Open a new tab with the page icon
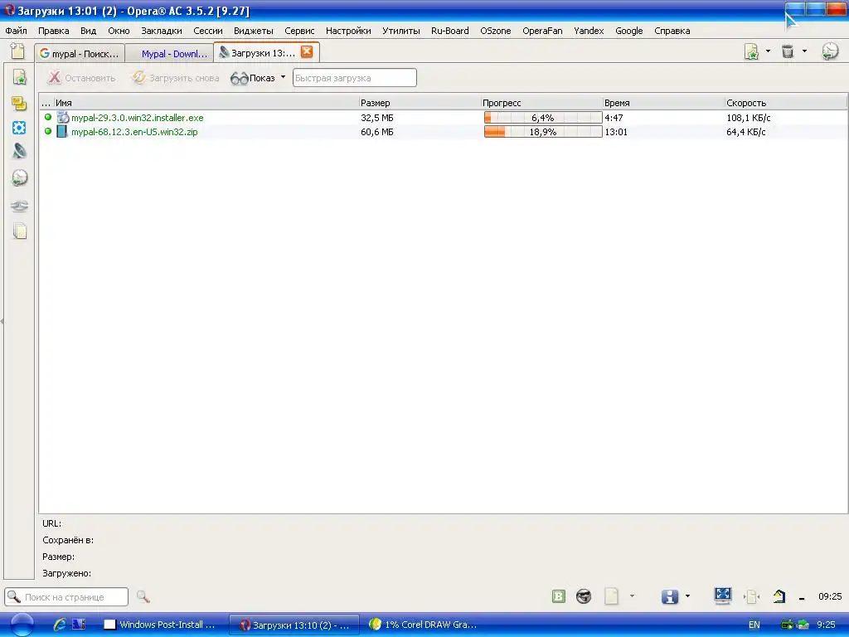849x637 pixels. point(17,51)
